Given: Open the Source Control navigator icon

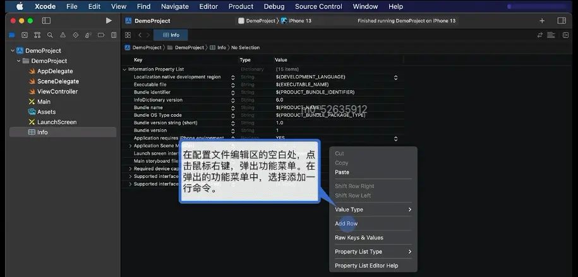Looking at the screenshot, I should tap(25, 35).
